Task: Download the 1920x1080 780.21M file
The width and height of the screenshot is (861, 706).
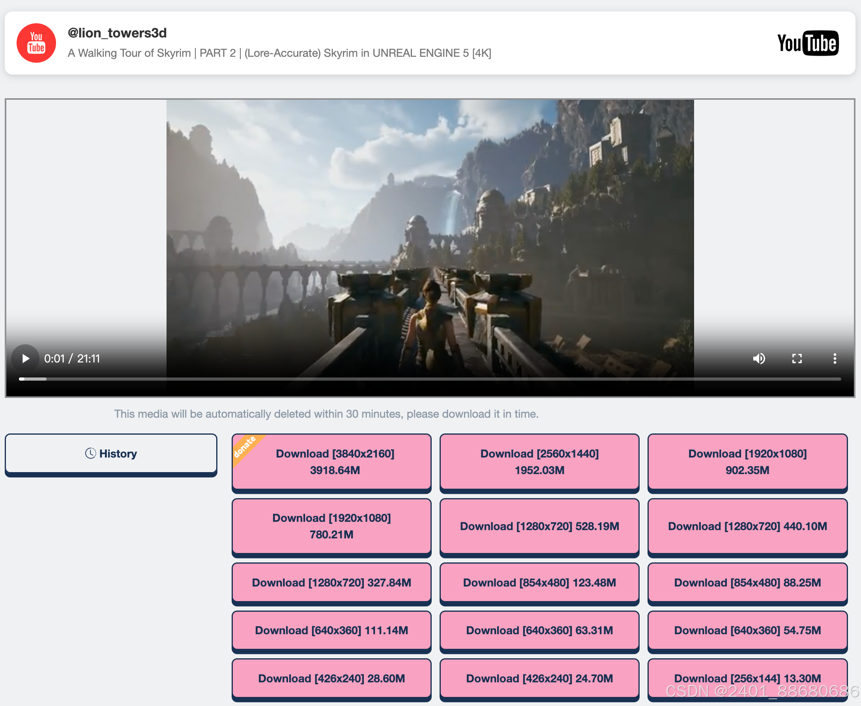Action: [331, 526]
